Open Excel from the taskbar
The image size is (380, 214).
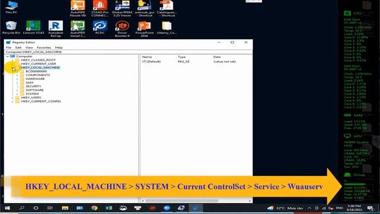[x=109, y=208]
